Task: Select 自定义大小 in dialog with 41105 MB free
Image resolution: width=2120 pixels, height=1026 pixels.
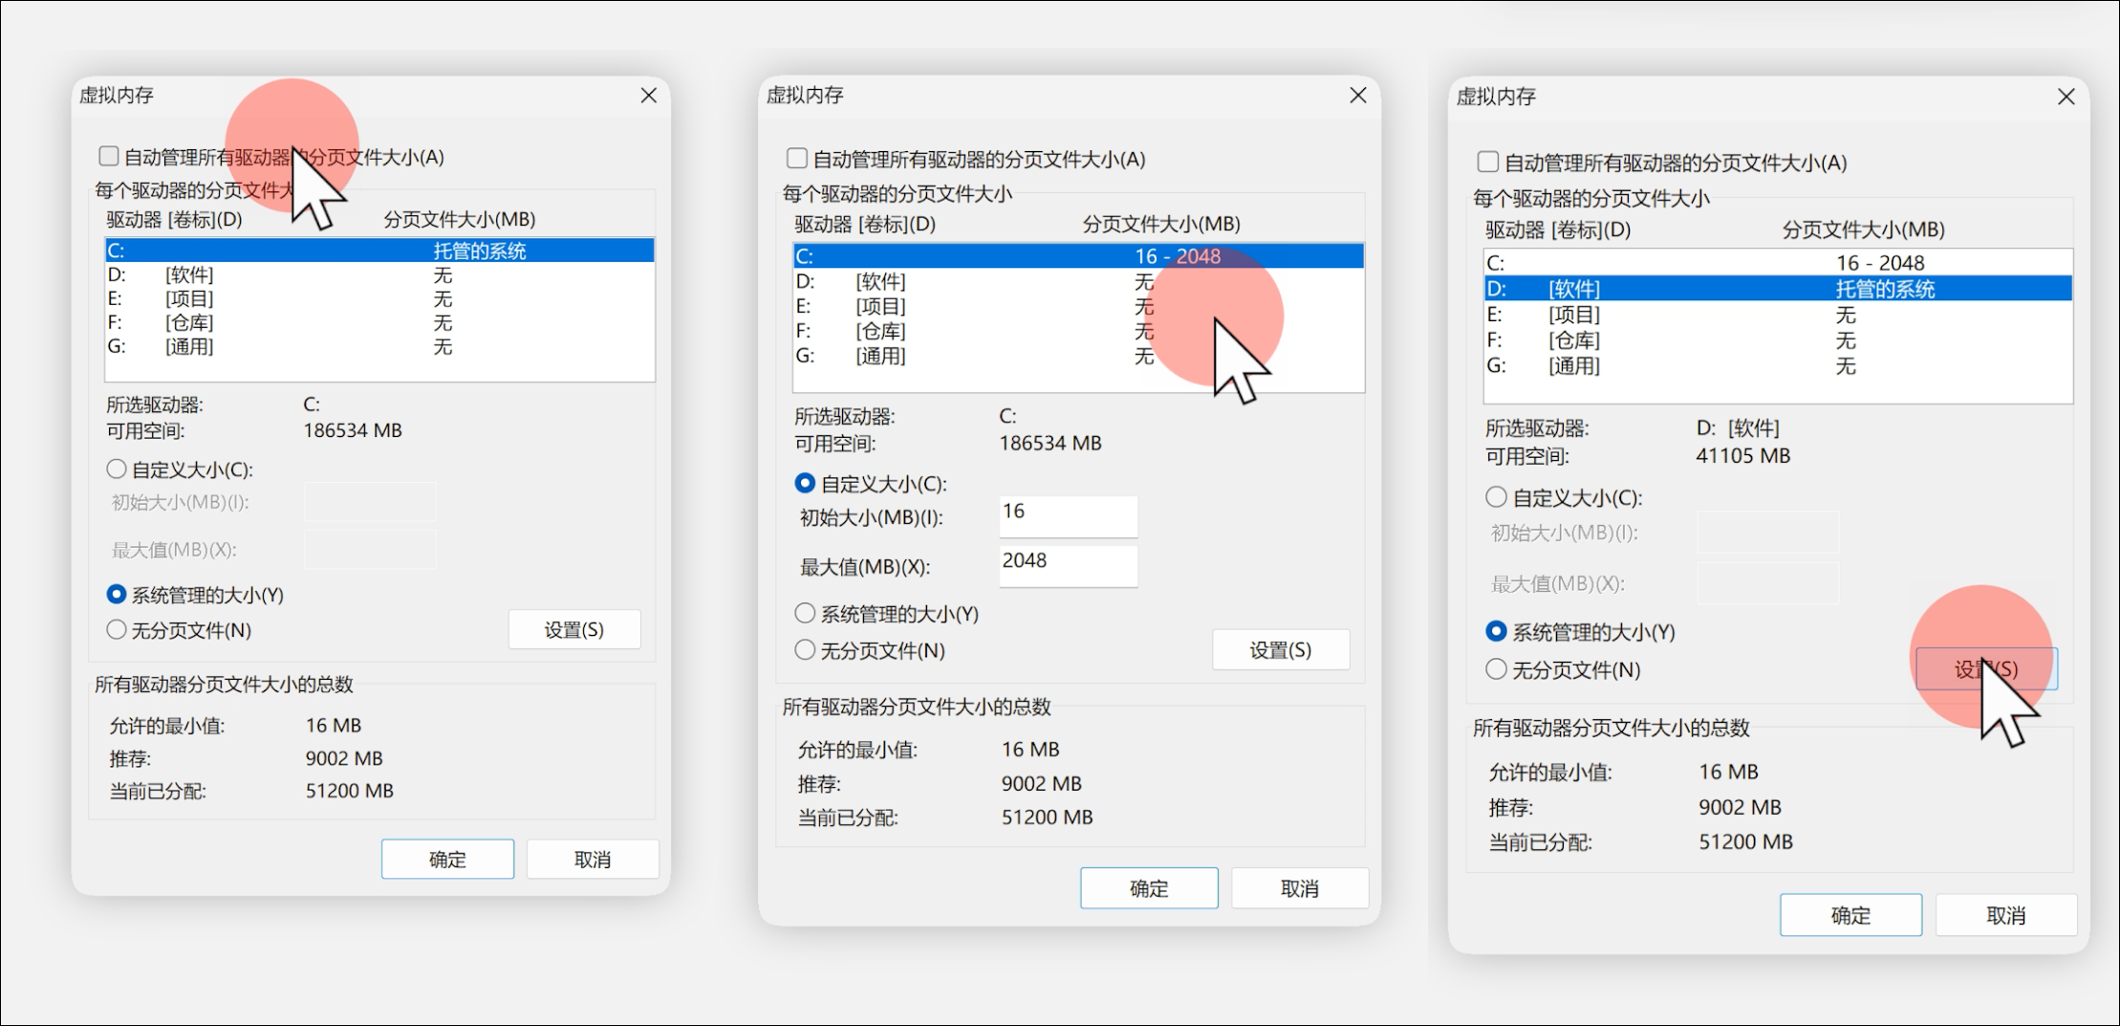Action: [1496, 497]
